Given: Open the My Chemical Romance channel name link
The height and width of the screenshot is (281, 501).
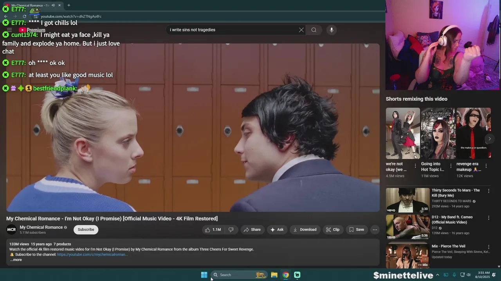Looking at the screenshot, I should (x=41, y=227).
